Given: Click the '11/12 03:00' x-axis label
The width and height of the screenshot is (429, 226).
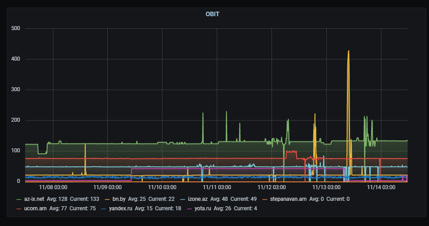Looking at the screenshot, I should [x=271, y=187].
